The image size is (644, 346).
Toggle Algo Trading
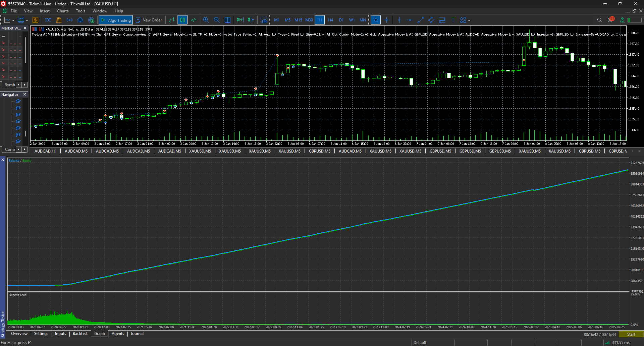pyautogui.click(x=116, y=20)
